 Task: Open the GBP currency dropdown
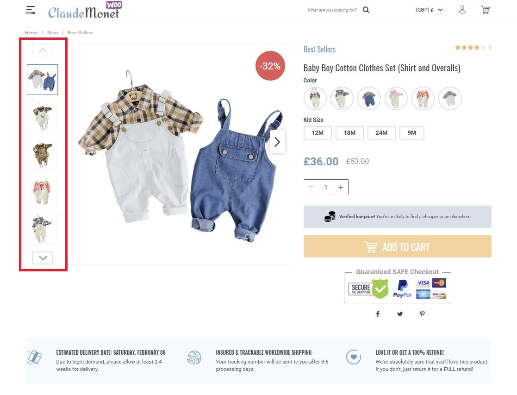click(429, 10)
